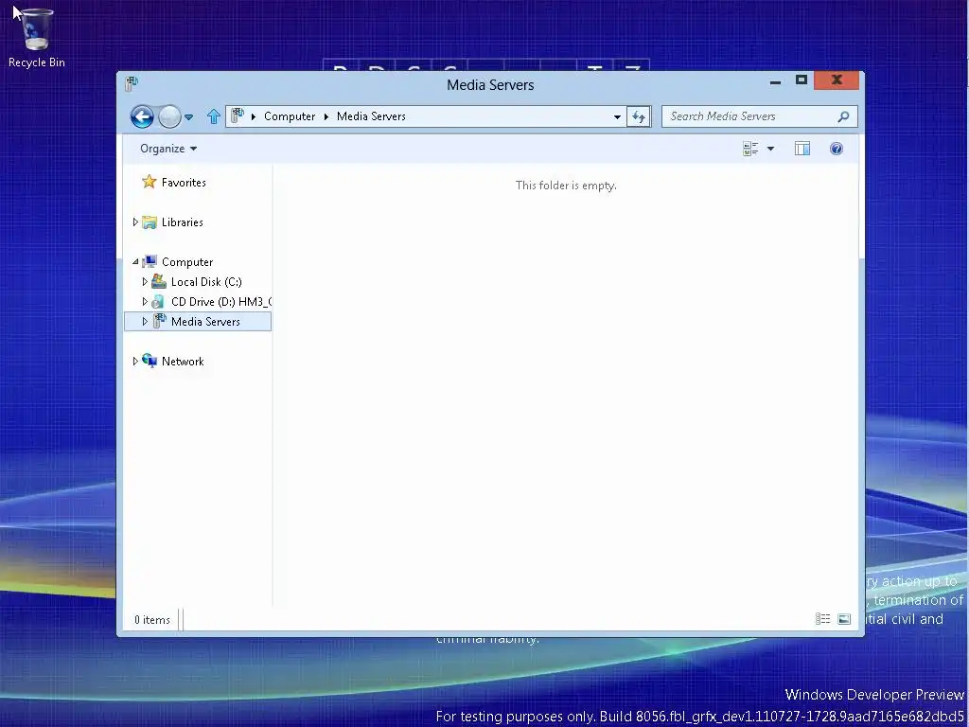Image resolution: width=969 pixels, height=727 pixels.
Task: Expand the CD Drive (D:) node
Action: point(145,302)
